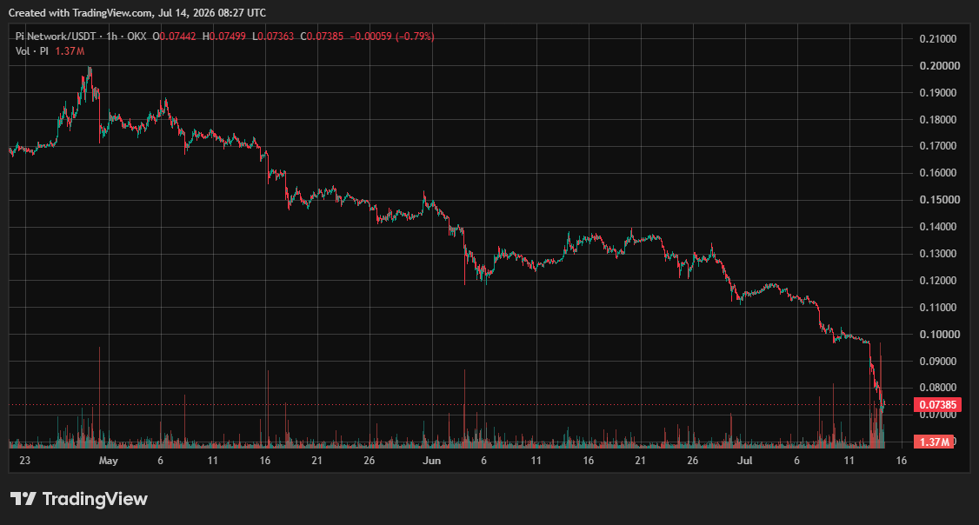Click the 0.09000 price axis label
The image size is (979, 525).
pyautogui.click(x=938, y=361)
